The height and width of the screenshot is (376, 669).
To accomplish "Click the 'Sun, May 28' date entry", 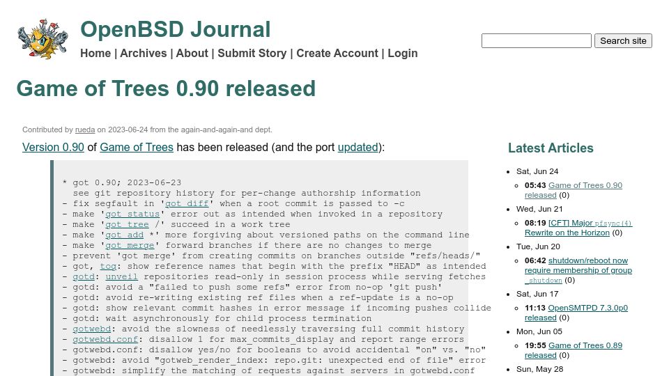I will pyautogui.click(x=539, y=369).
